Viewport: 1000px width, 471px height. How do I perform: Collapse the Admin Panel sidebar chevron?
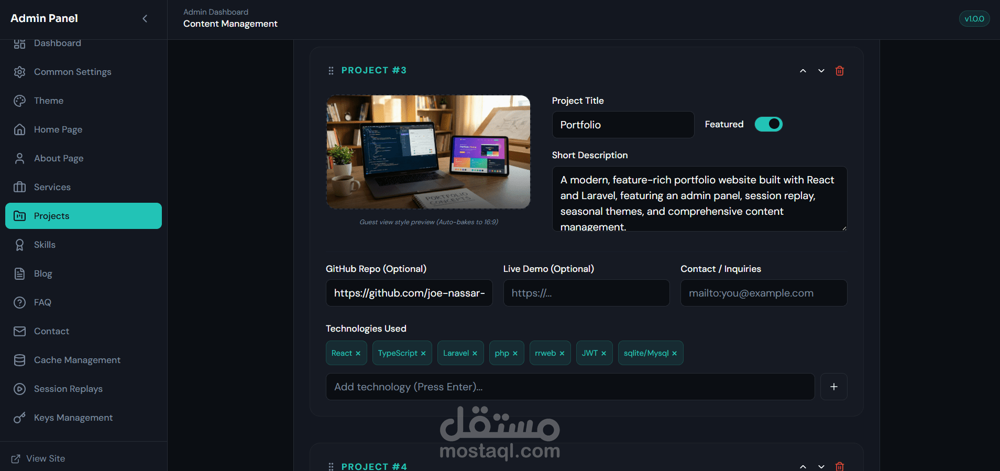click(x=145, y=18)
